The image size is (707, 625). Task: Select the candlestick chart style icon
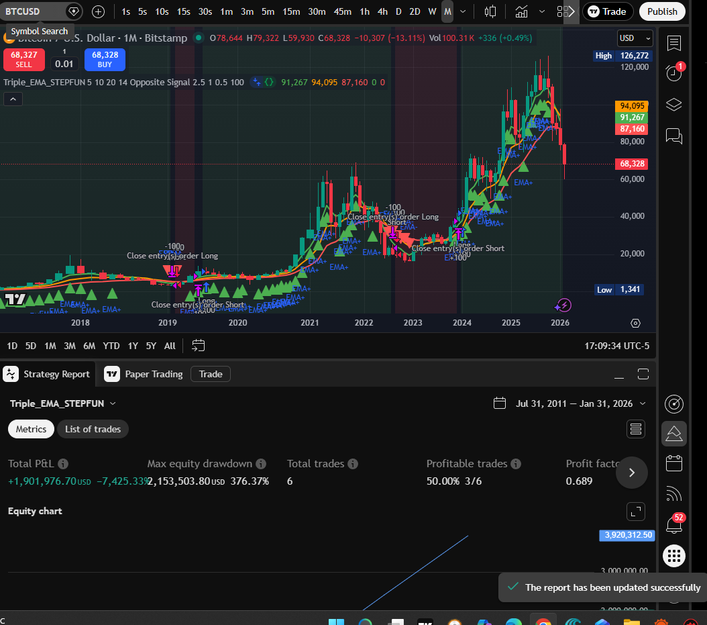click(490, 11)
